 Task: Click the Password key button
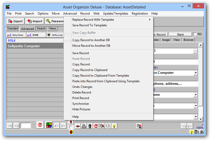54,21
